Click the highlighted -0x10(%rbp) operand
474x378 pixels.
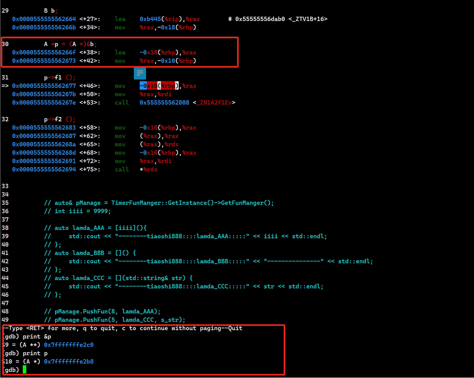(x=159, y=86)
